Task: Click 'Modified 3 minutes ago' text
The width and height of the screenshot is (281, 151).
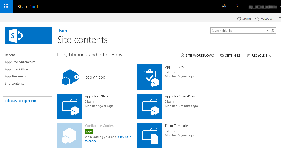Action: (x=181, y=106)
